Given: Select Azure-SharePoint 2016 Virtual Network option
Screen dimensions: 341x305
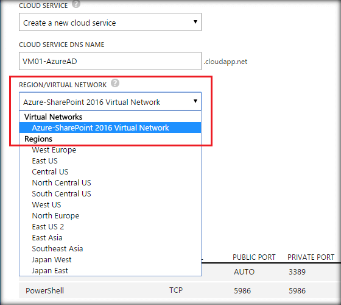Looking at the screenshot, I should (x=110, y=127).
